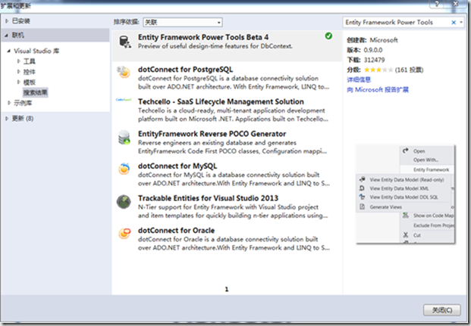Select Trackable Entities for Visual Studio 2013 title
Image resolution: width=471 pixels, height=326 pixels.
(x=208, y=198)
